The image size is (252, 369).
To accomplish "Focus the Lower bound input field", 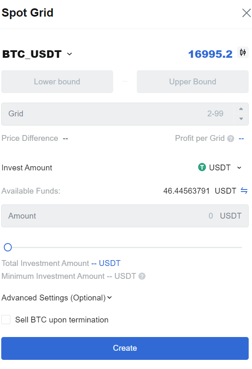I will point(57,82).
